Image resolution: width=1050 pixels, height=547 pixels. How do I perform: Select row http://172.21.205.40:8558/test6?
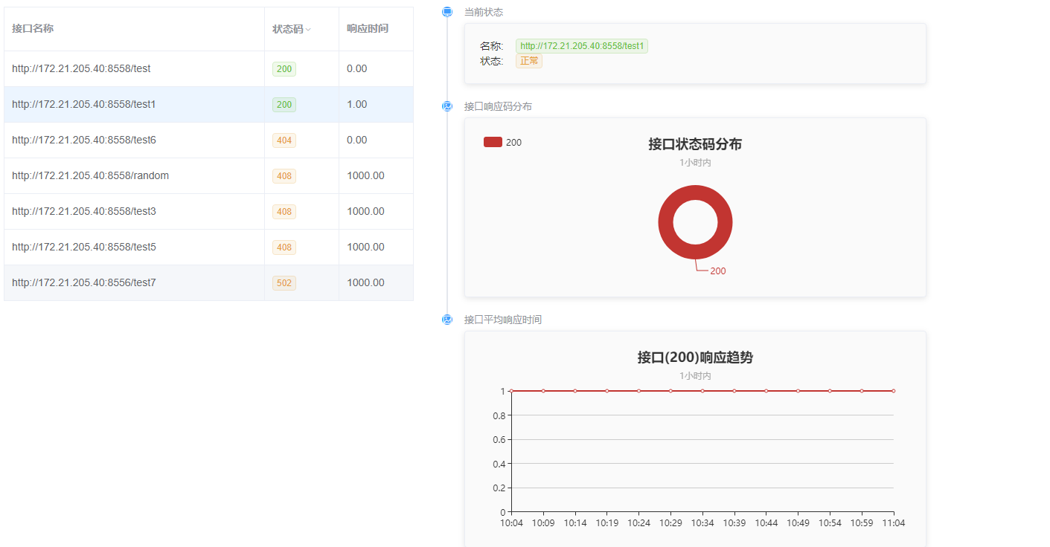208,140
